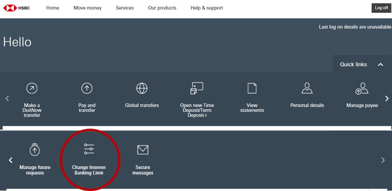Click the left arrow in the lower quick links row
392x191 pixels.
(x=10, y=160)
